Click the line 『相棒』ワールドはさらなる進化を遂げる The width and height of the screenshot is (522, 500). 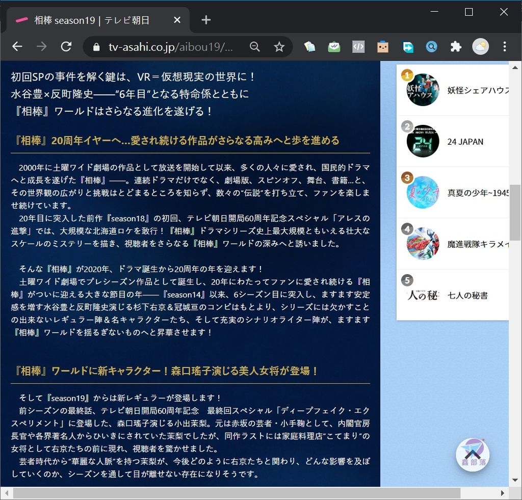pyautogui.click(x=112, y=111)
